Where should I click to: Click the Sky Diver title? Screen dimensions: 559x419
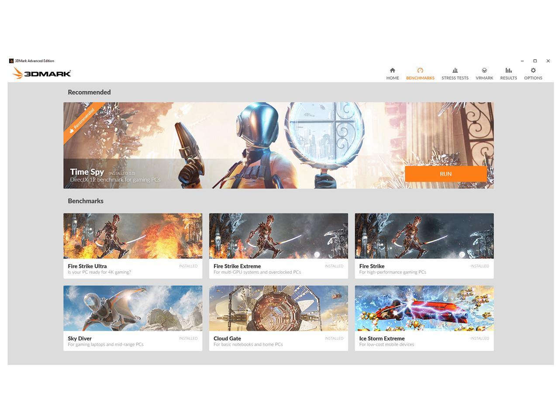[x=79, y=339]
